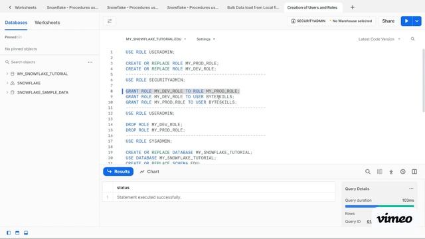Switch to the Worksheets sidebar tab

coord(47,23)
